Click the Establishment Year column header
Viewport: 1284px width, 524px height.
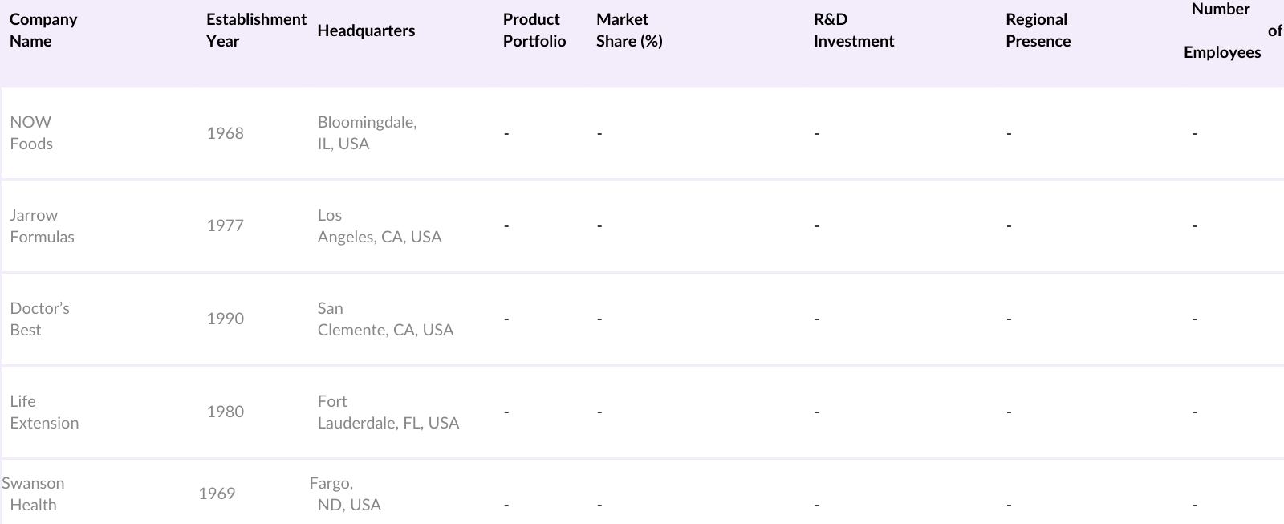pyautogui.click(x=256, y=30)
